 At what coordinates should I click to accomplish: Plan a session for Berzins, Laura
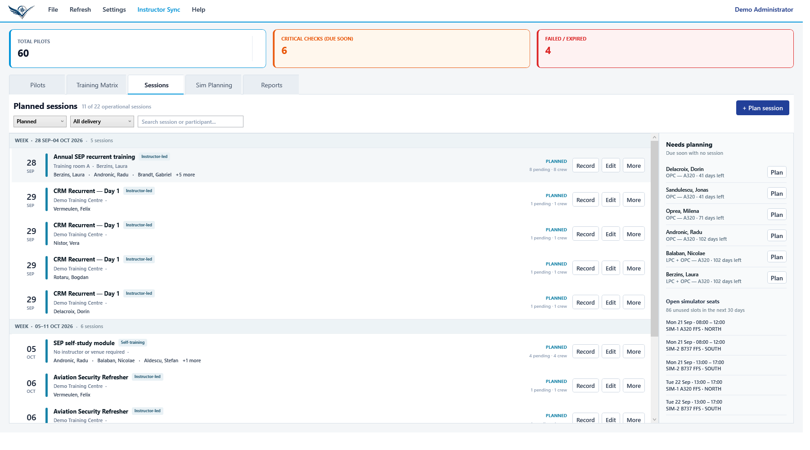tap(777, 278)
